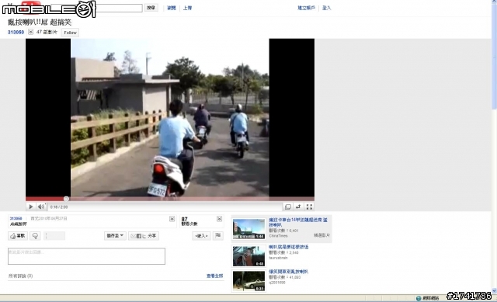The width and height of the screenshot is (497, 302).
Task: Seek video using the red progress bar handle
Action: [x=66, y=199]
